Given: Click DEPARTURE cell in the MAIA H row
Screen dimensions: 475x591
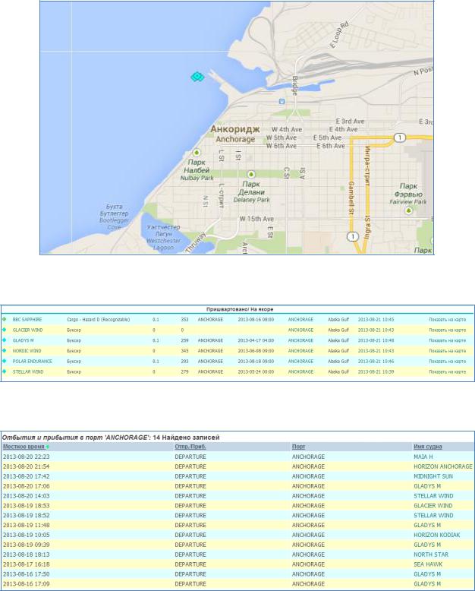Looking at the screenshot, I should (190, 457).
